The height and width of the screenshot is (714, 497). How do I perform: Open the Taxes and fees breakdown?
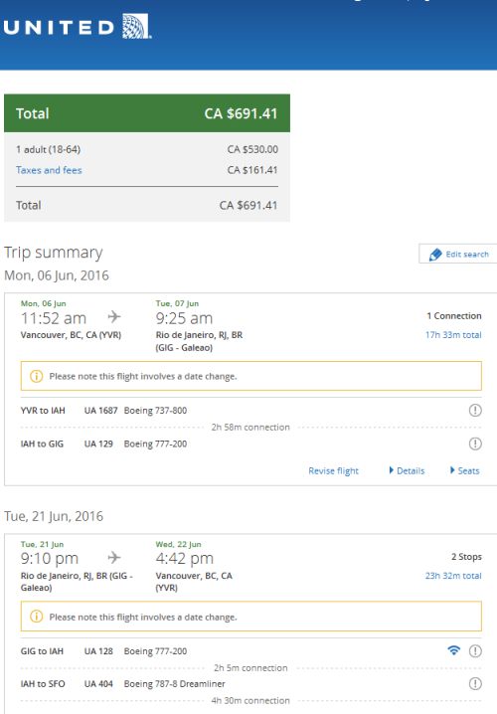pyautogui.click(x=49, y=170)
